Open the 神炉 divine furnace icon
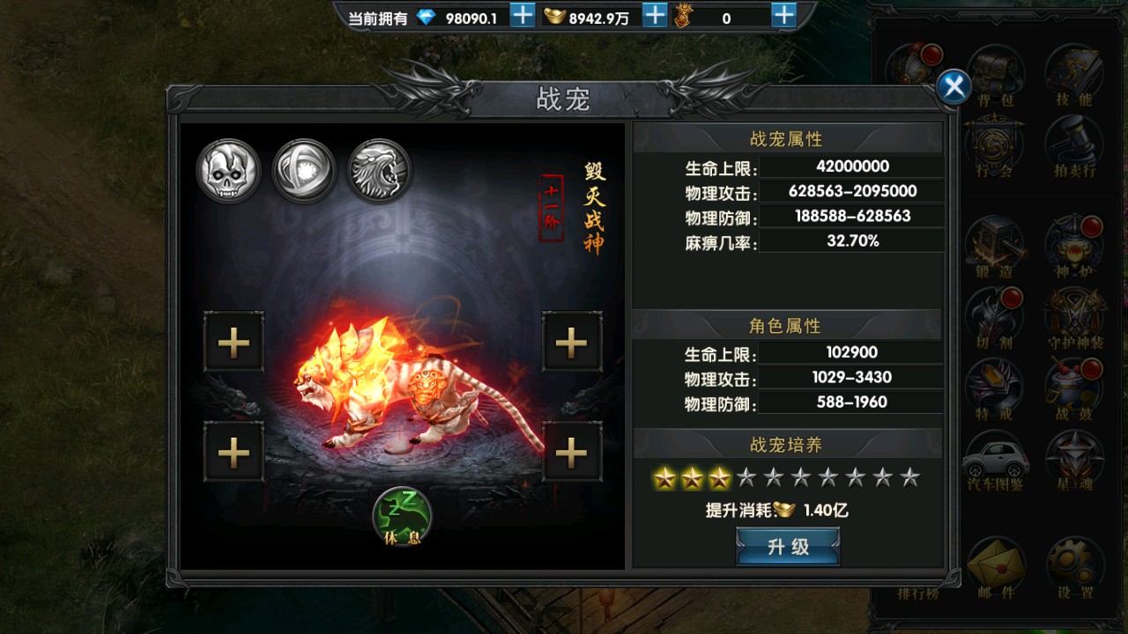 [x=1074, y=247]
